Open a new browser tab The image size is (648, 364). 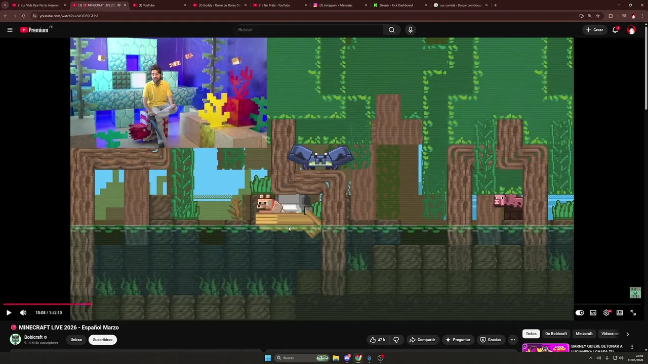click(x=495, y=5)
